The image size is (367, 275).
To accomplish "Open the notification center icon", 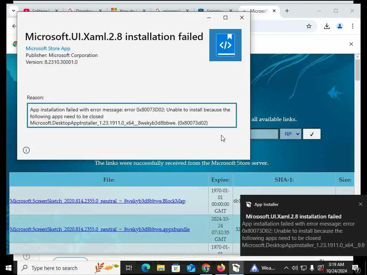I will click(356, 268).
